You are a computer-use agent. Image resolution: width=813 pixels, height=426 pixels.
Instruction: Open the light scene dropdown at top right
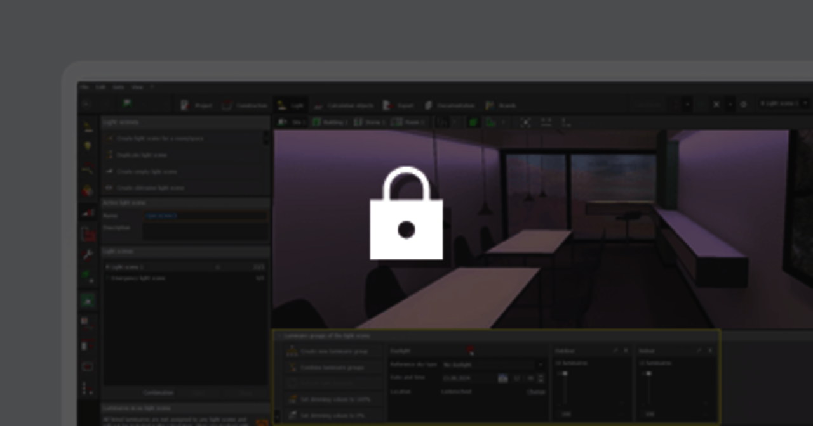point(784,103)
